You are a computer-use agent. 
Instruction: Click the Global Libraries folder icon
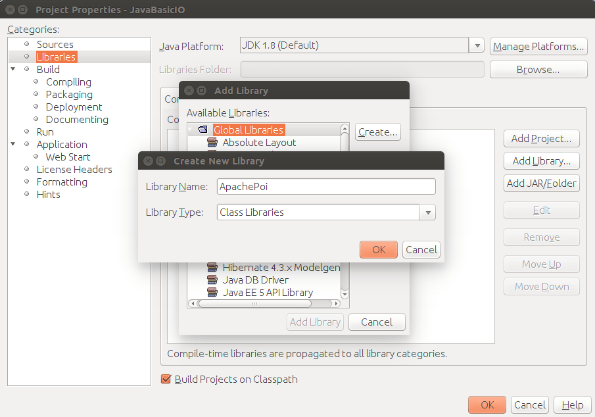point(202,130)
